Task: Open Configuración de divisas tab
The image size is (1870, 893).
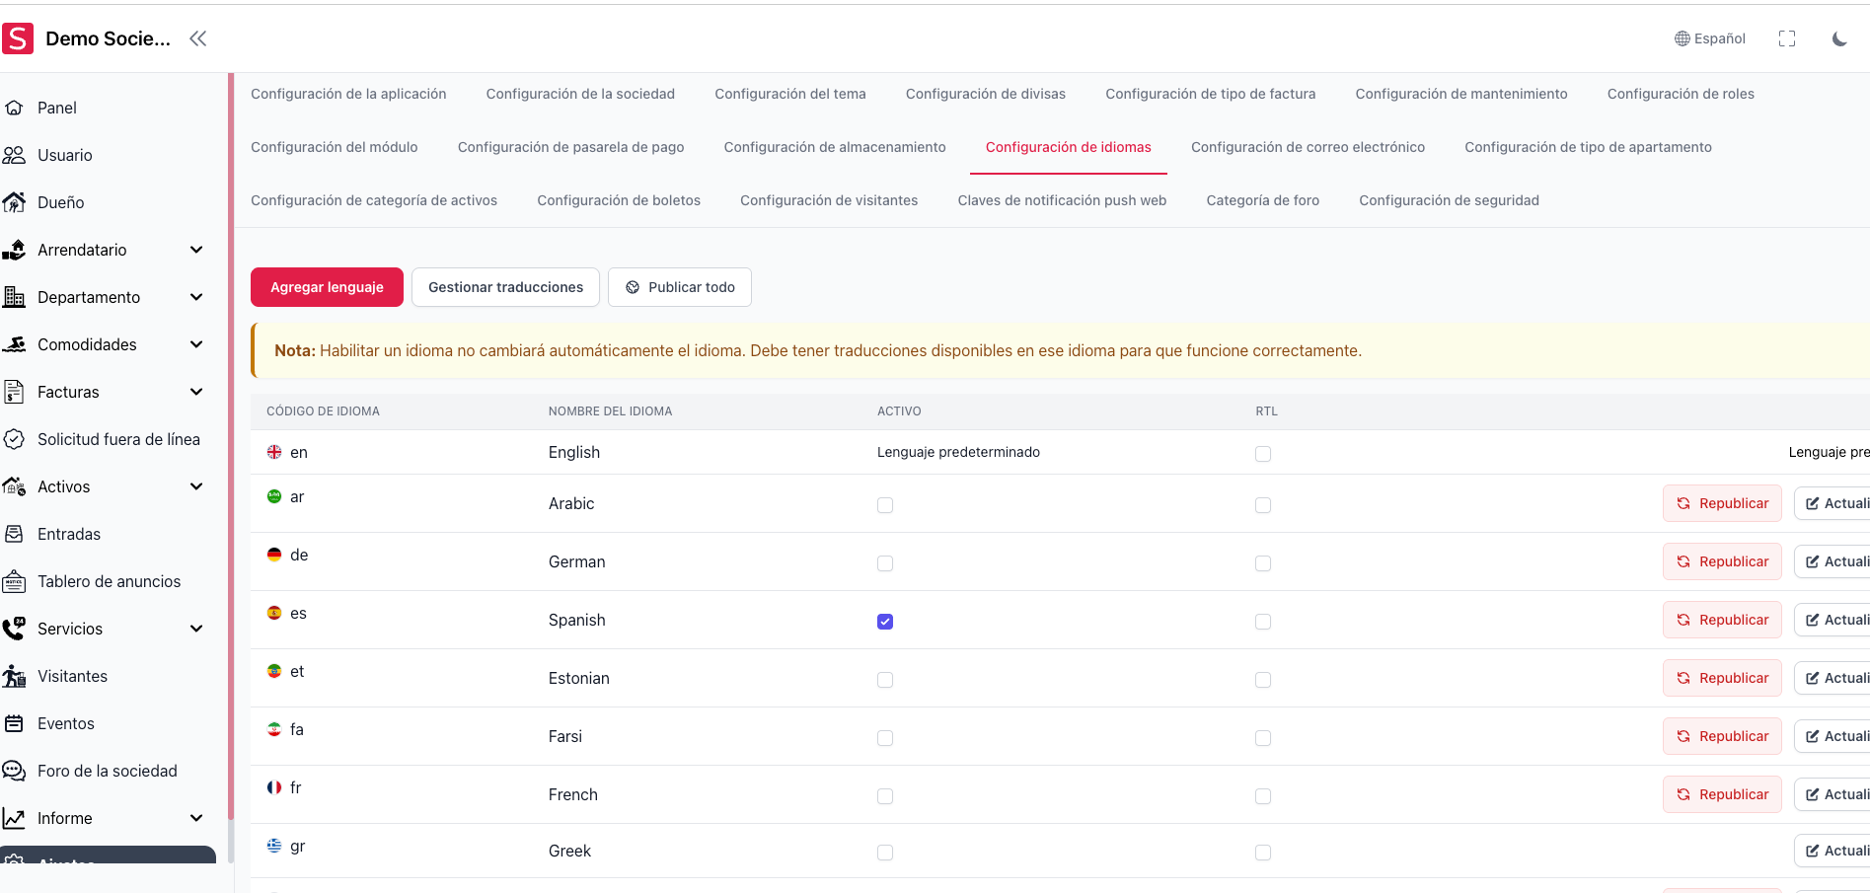Action: 985,94
